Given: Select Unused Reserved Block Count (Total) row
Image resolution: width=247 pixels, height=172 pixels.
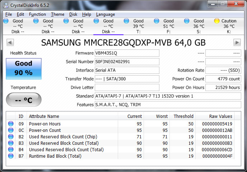Looking at the screenshot, I should tap(121, 150).
